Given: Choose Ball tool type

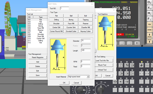Looking at the screenshot, I should 71,16.
